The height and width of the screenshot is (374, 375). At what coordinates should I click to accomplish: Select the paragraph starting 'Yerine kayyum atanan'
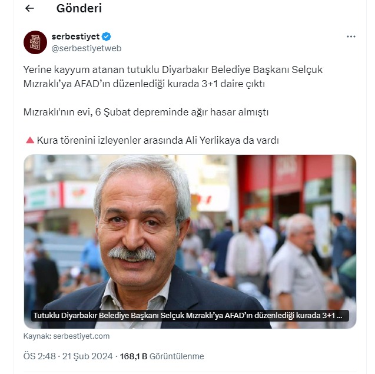click(x=173, y=77)
